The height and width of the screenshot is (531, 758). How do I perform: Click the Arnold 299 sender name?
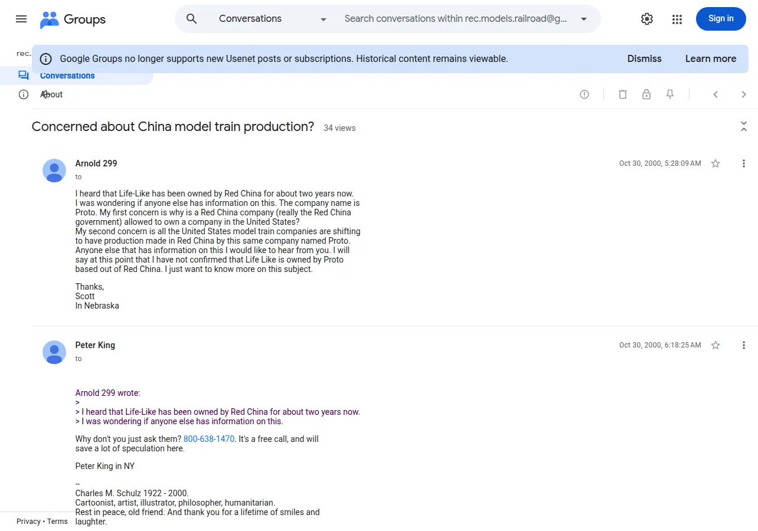pos(96,163)
